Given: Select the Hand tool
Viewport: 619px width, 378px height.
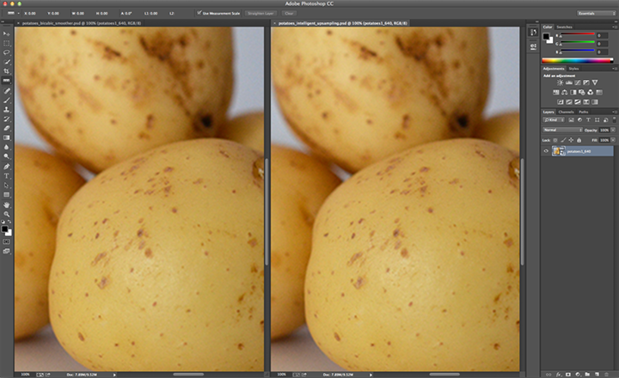Looking at the screenshot, I should point(6,204).
